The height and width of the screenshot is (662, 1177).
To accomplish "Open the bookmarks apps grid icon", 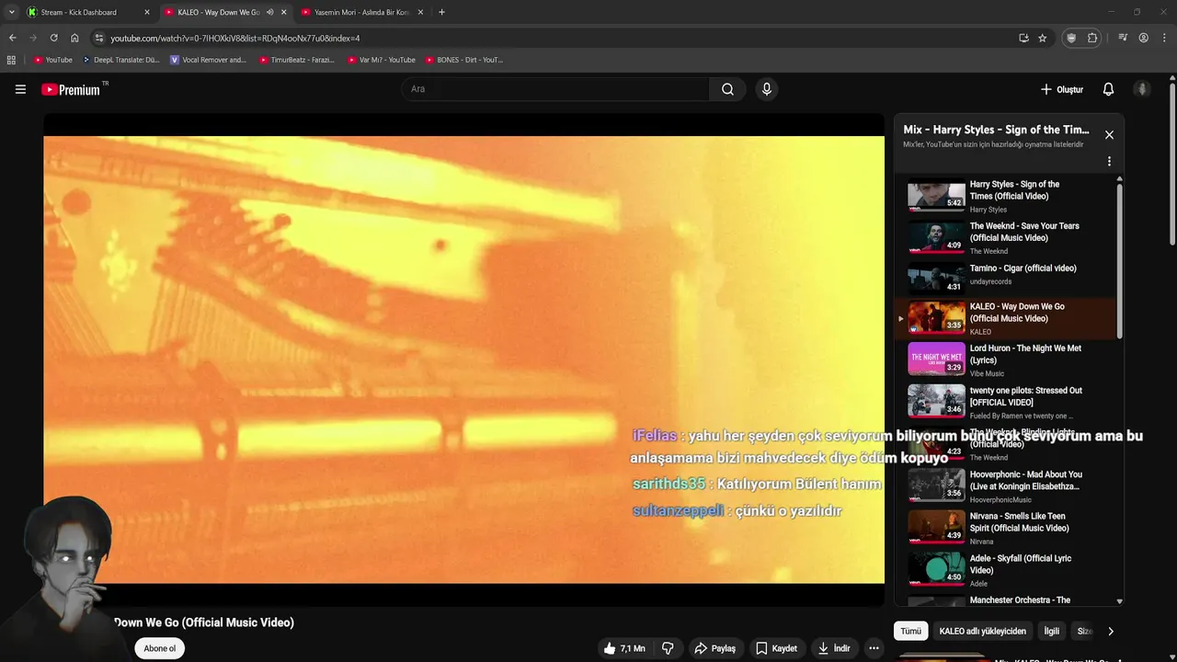I will [x=11, y=60].
